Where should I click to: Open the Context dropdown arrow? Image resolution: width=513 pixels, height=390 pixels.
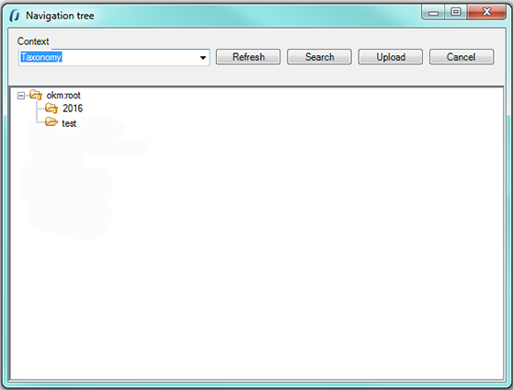pyautogui.click(x=203, y=58)
